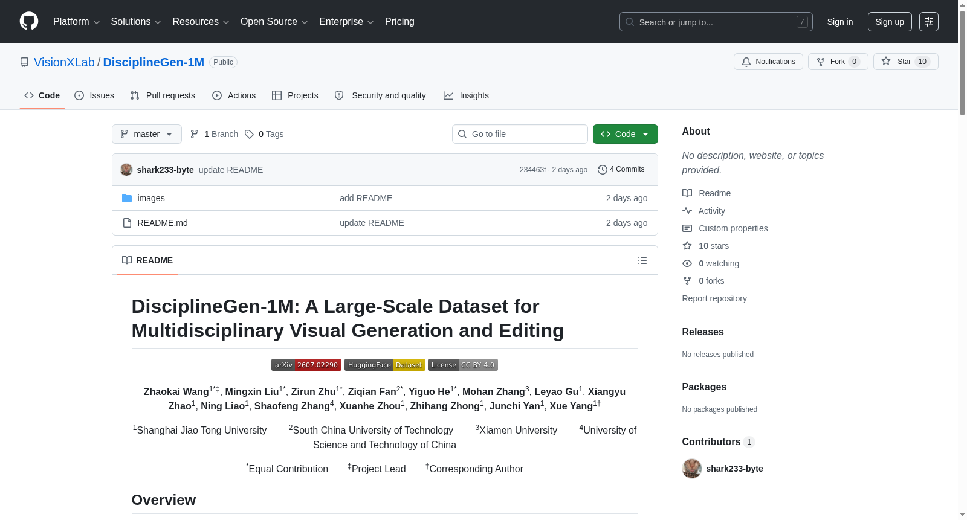Open the Packages section heading
Screen dimensions: 967x520
[704, 387]
